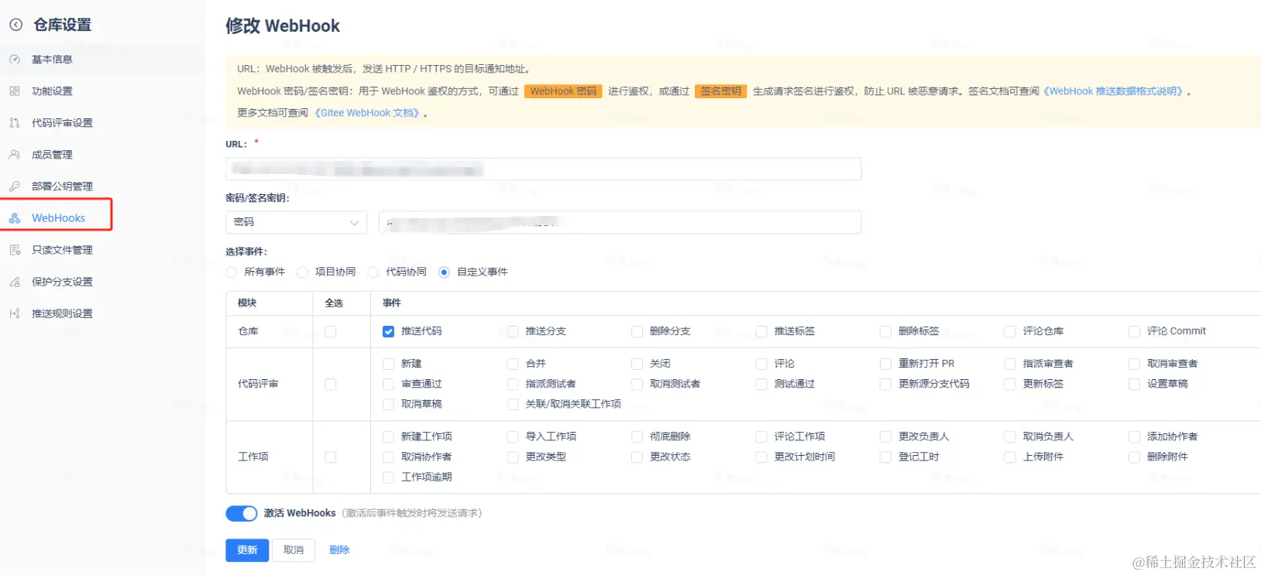1261x575 pixels.
Task: Tick the 删除分支 event checkbox
Action: [x=637, y=331]
